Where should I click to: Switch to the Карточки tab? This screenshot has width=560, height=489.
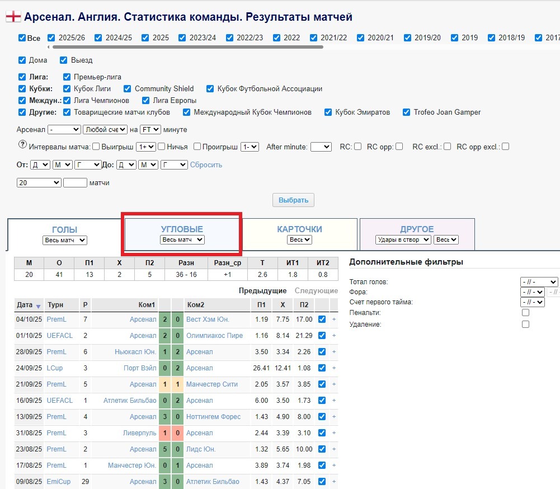pos(299,229)
